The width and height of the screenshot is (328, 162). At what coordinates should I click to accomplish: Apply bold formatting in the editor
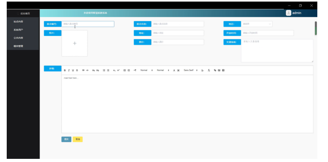click(x=65, y=71)
